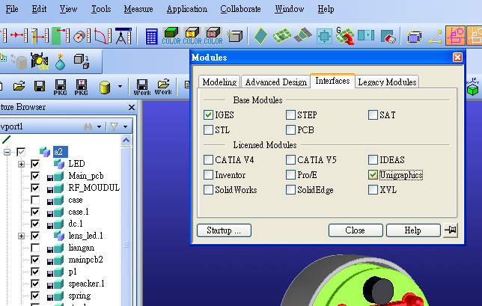This screenshot has height=306, width=482.
Task: Select the teal diamond plane icon
Action: (260, 36)
